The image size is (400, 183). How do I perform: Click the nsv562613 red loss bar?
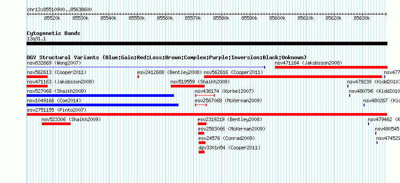(37, 77)
